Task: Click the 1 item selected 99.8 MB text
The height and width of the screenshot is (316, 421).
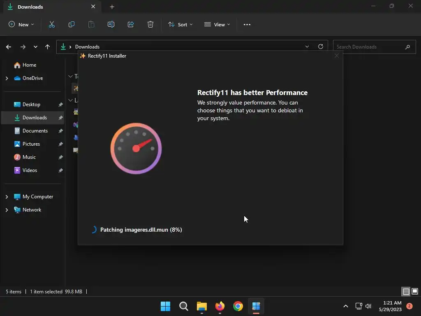Action: pyautogui.click(x=56, y=292)
